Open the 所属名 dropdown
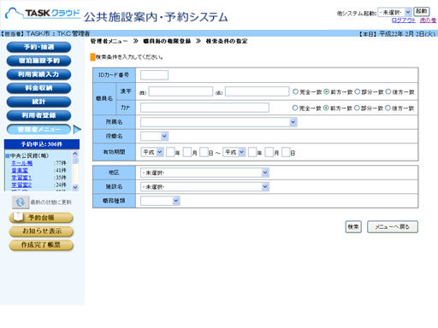 219,122
